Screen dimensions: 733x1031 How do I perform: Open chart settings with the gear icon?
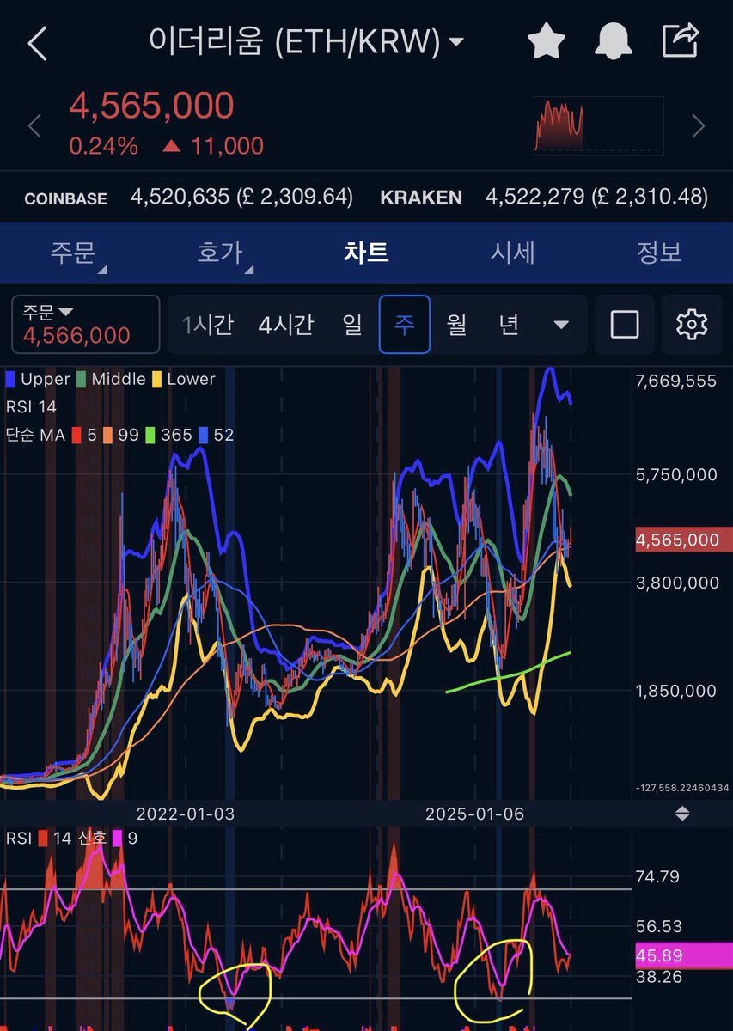pos(692,324)
